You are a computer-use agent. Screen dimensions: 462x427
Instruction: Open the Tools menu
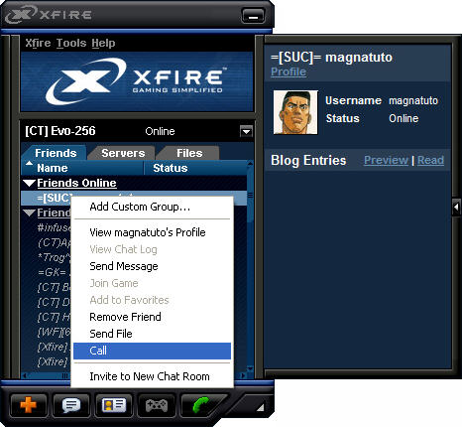tap(71, 43)
